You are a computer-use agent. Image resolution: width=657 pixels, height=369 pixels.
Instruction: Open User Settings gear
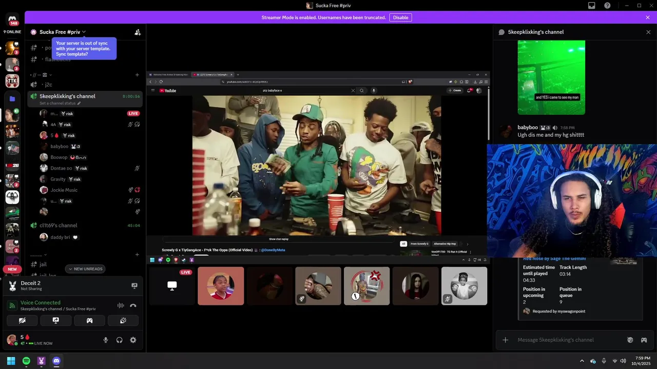(x=133, y=340)
